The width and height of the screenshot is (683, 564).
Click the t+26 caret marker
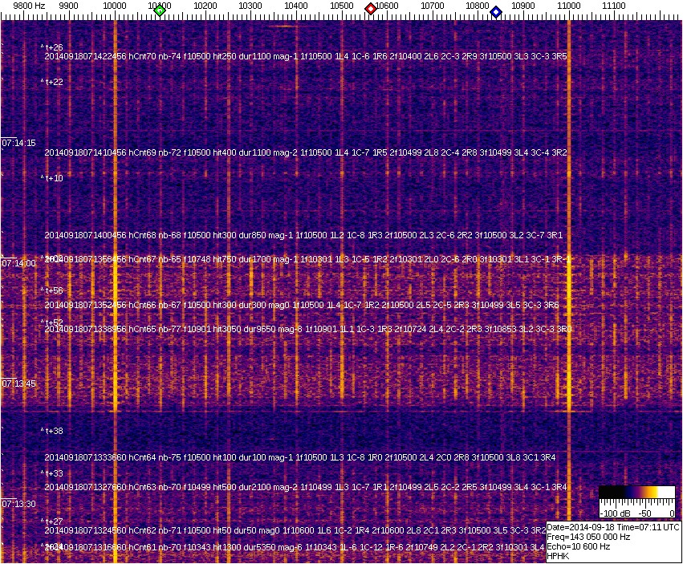tap(52, 47)
